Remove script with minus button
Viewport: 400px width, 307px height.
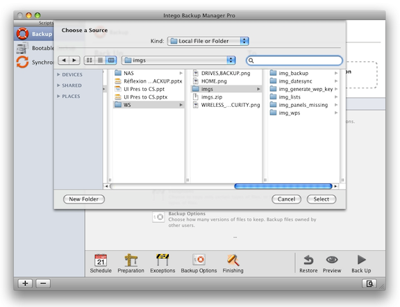point(43,283)
